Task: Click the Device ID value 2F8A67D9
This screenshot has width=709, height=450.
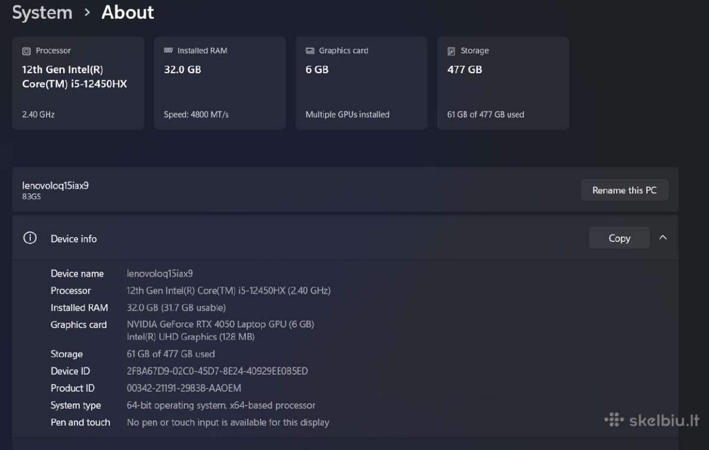Action: pyautogui.click(x=217, y=371)
